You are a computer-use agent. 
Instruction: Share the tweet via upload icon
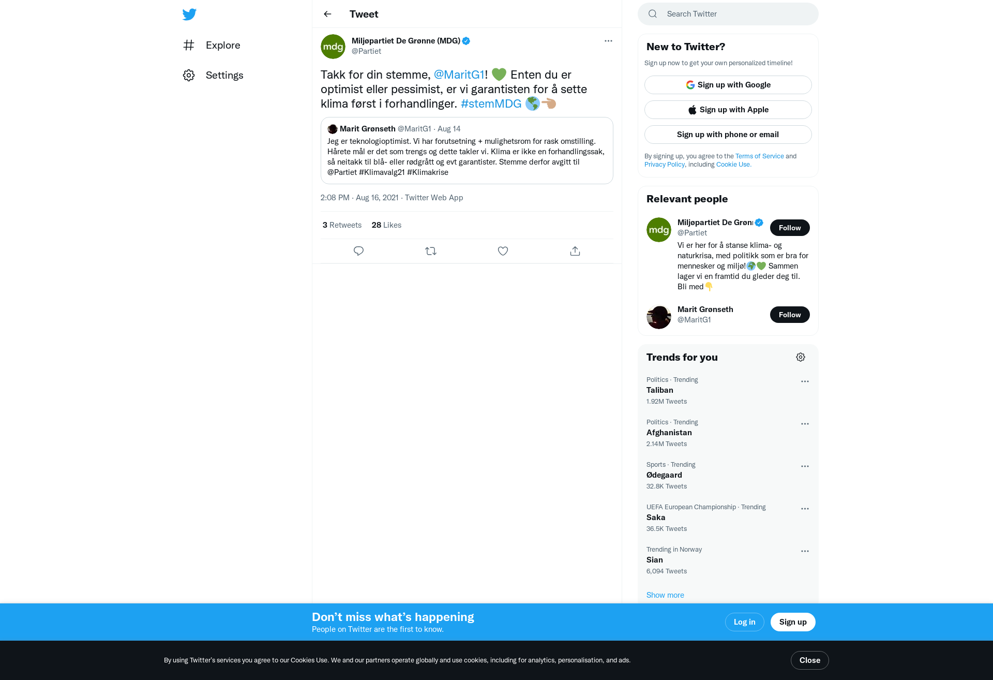click(x=575, y=251)
